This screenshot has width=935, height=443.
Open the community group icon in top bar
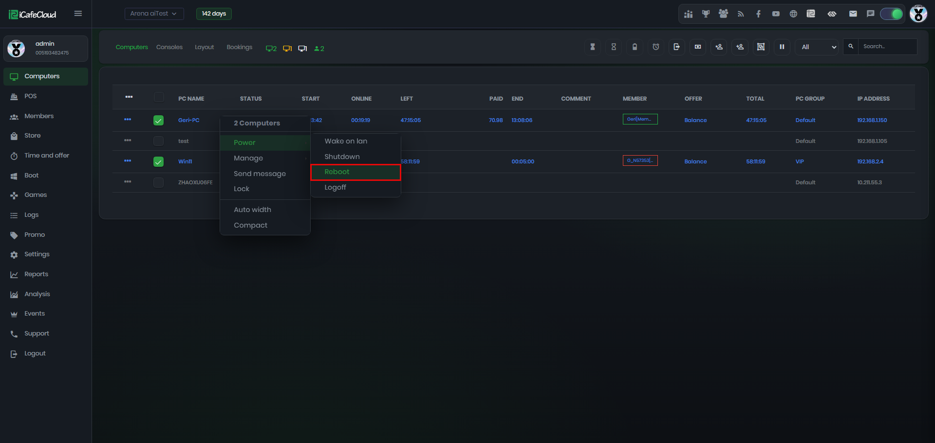coord(723,14)
